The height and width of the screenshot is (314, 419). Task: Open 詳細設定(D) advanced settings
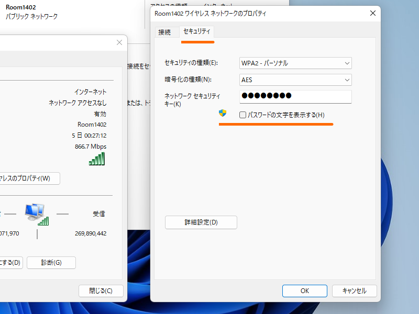(201, 222)
